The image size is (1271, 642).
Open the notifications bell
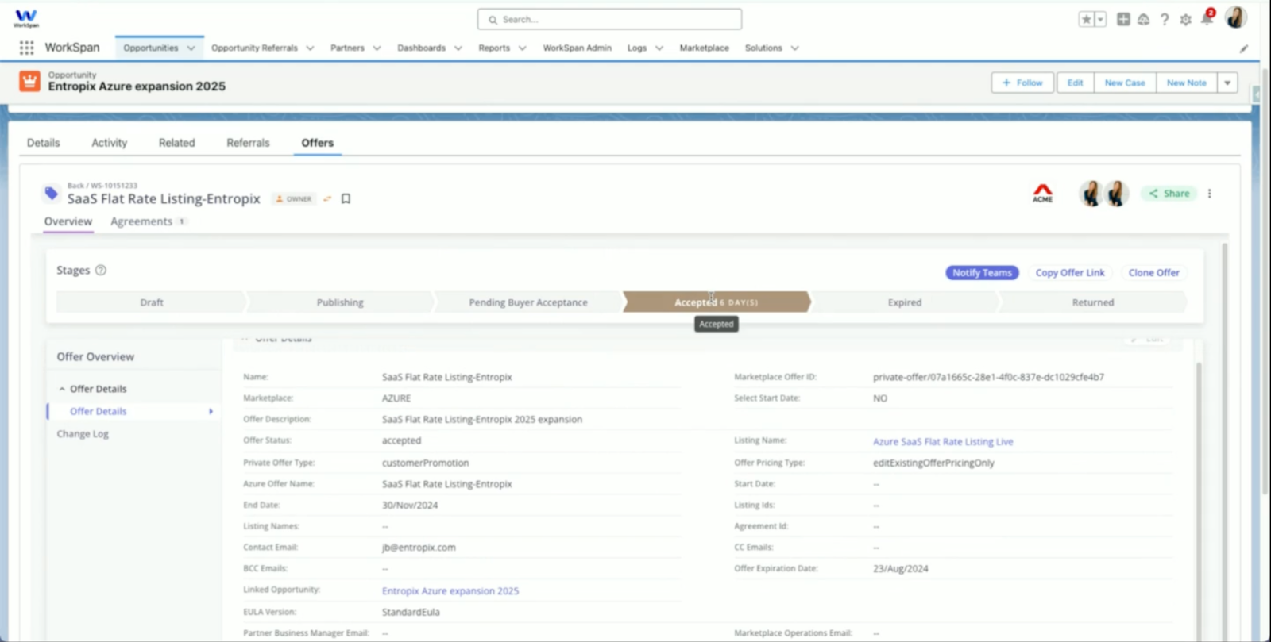click(x=1207, y=19)
